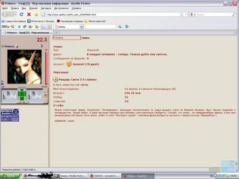This screenshot has height=179, width=239.
Task: Go to the home page icon
Action: (x=36, y=15)
